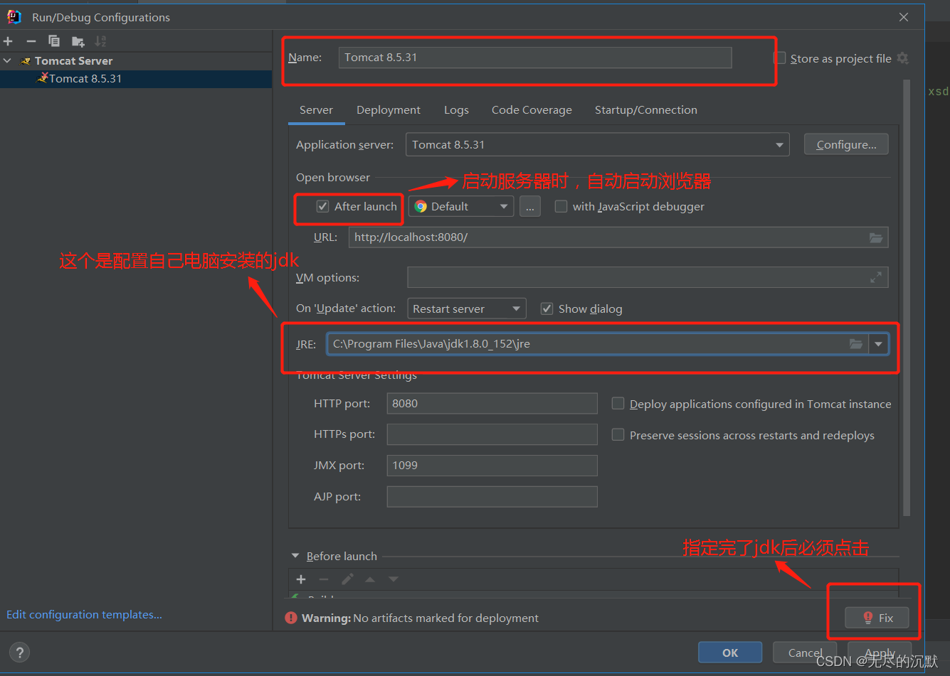
Task: Open browser options with ellipsis button
Action: click(x=530, y=207)
